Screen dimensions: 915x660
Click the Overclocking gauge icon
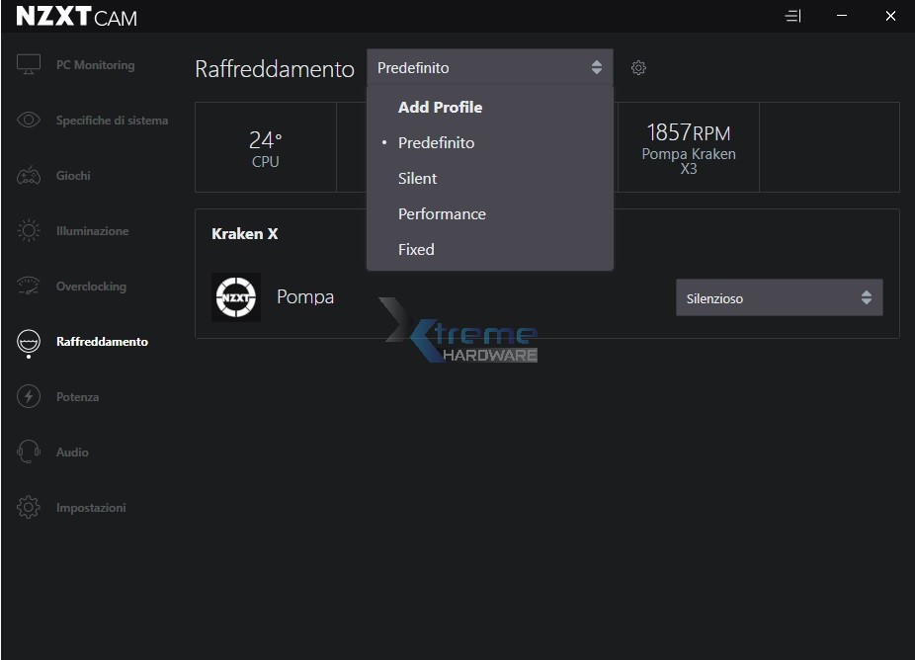coord(29,287)
